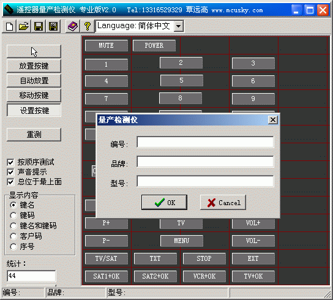333x300 pixels.
Task: Choose the 键名和键码 display option
Action: pos(13,226)
